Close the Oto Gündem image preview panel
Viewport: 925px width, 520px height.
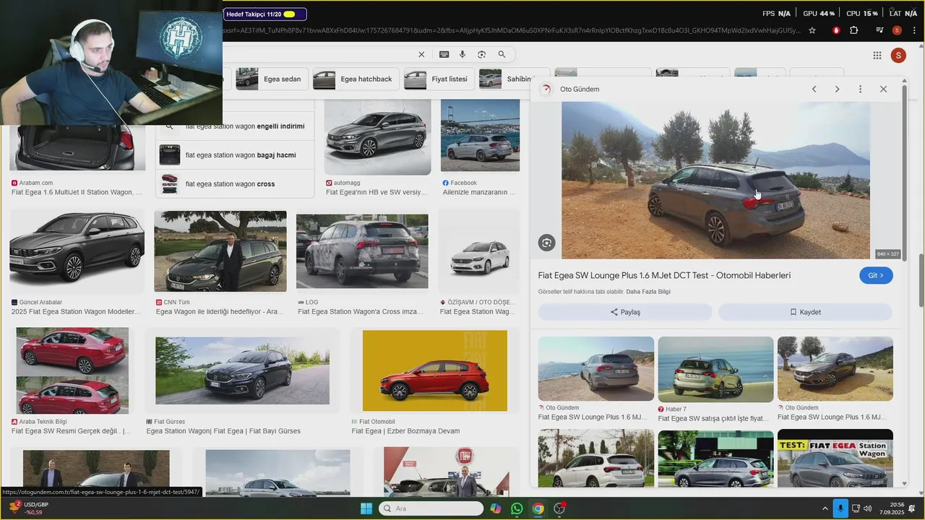[883, 90]
